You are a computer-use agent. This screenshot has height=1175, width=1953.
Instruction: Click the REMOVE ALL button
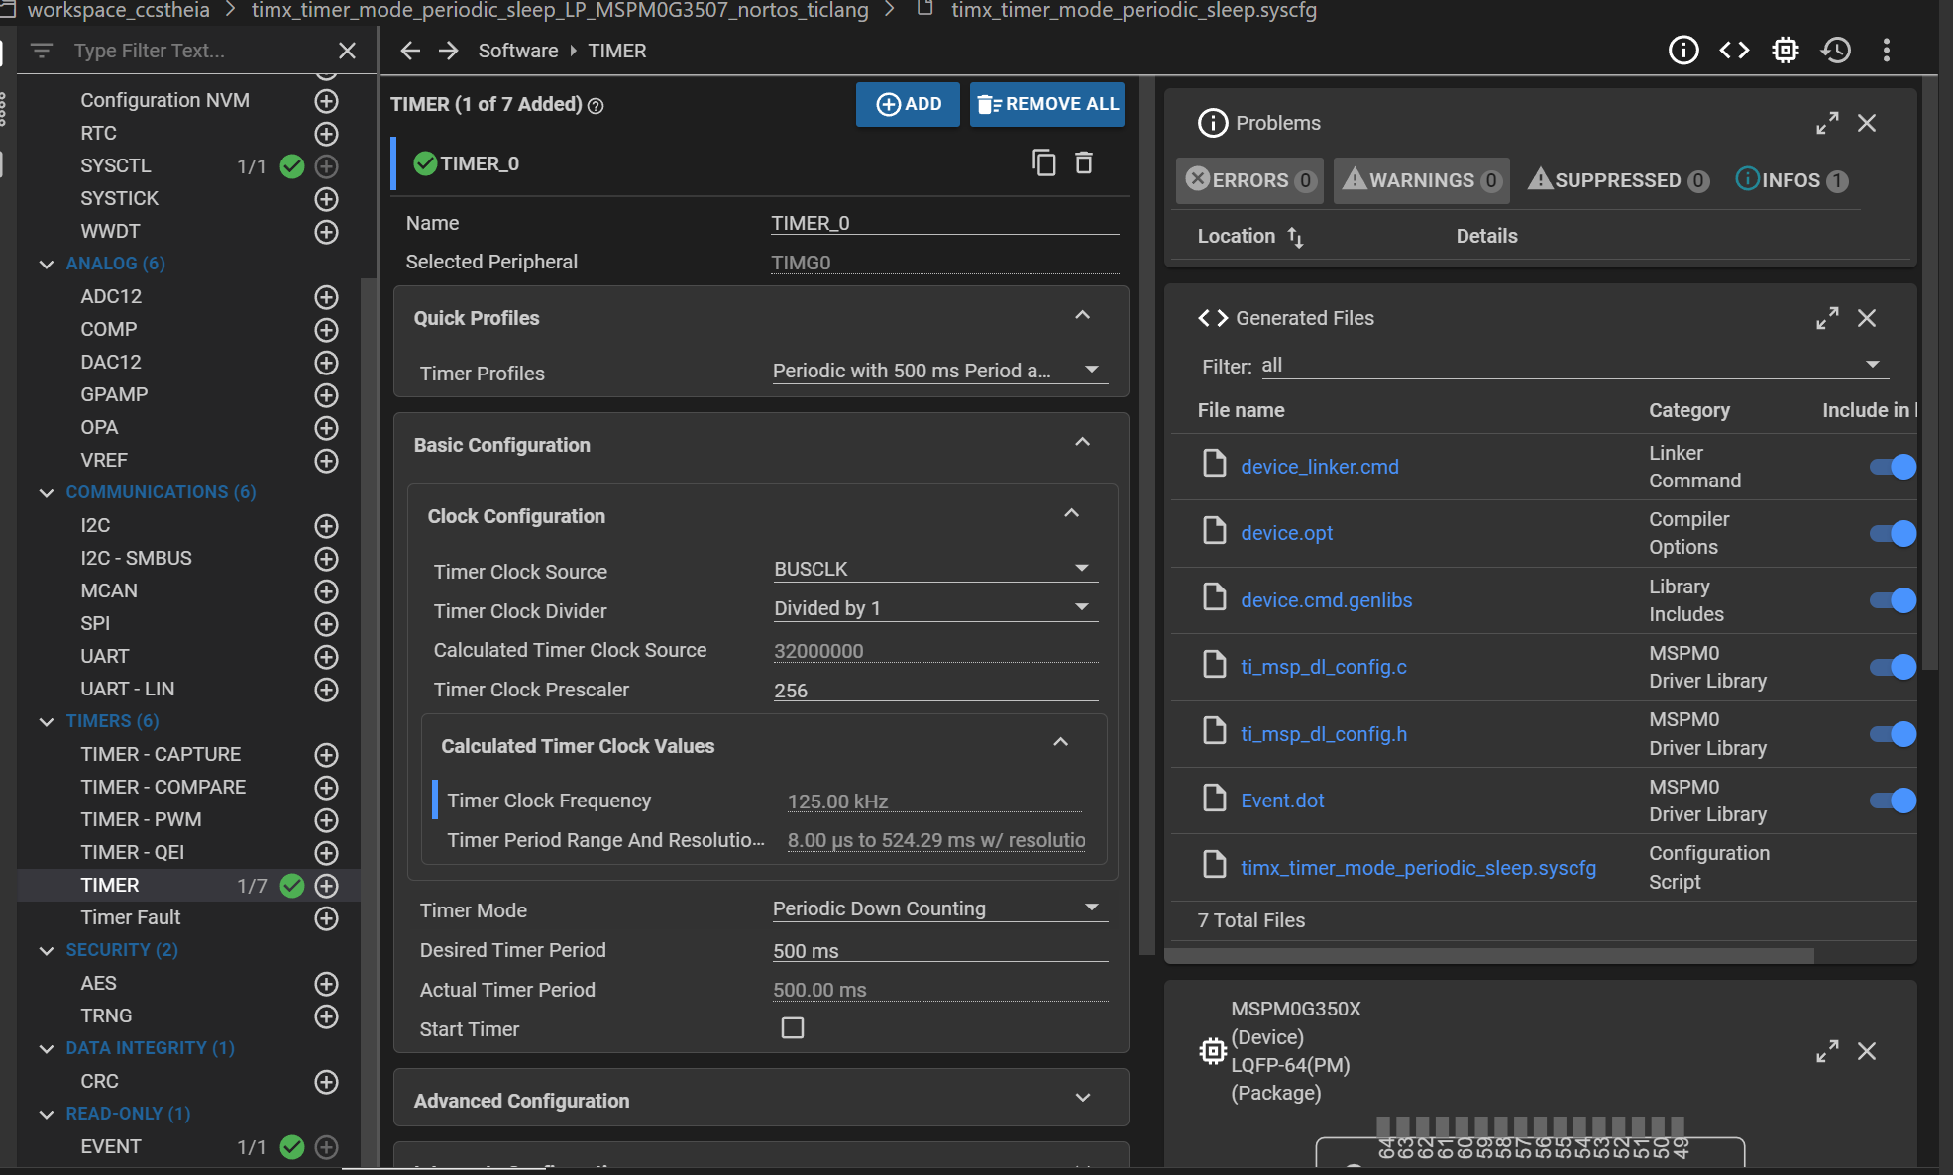click(x=1047, y=104)
